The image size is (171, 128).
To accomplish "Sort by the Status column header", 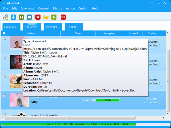I will 152,33.
